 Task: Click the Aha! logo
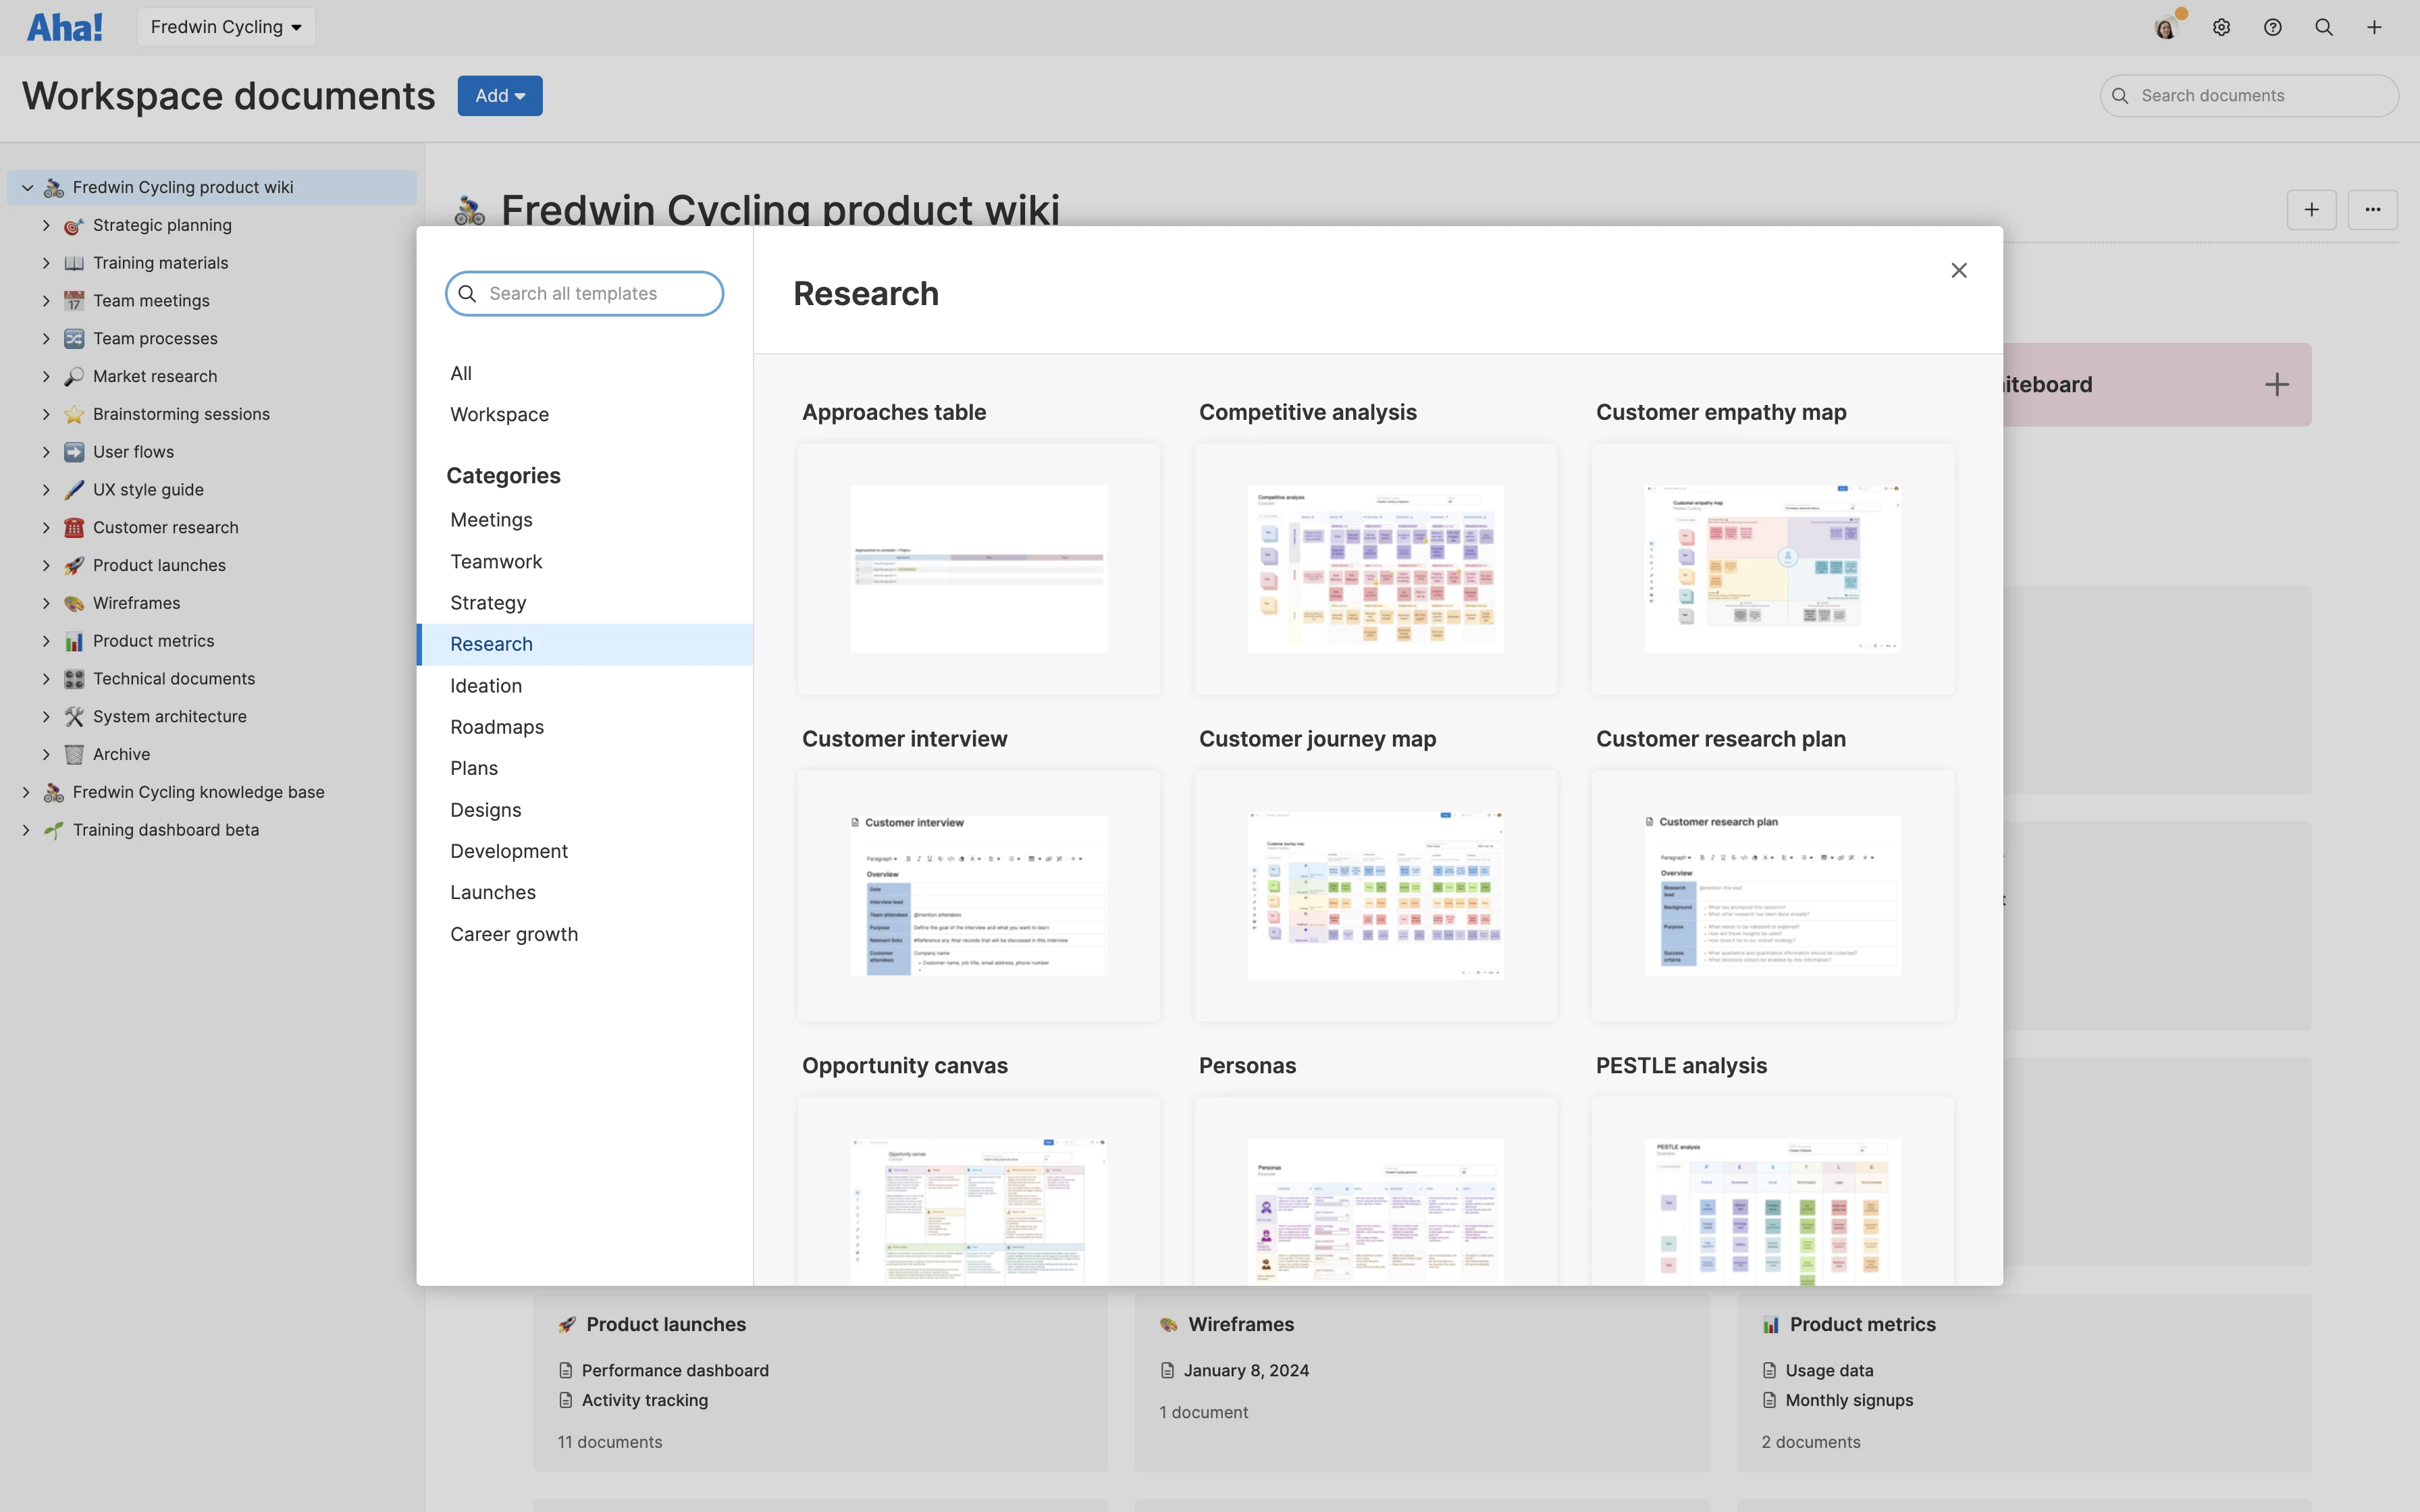pyautogui.click(x=64, y=26)
